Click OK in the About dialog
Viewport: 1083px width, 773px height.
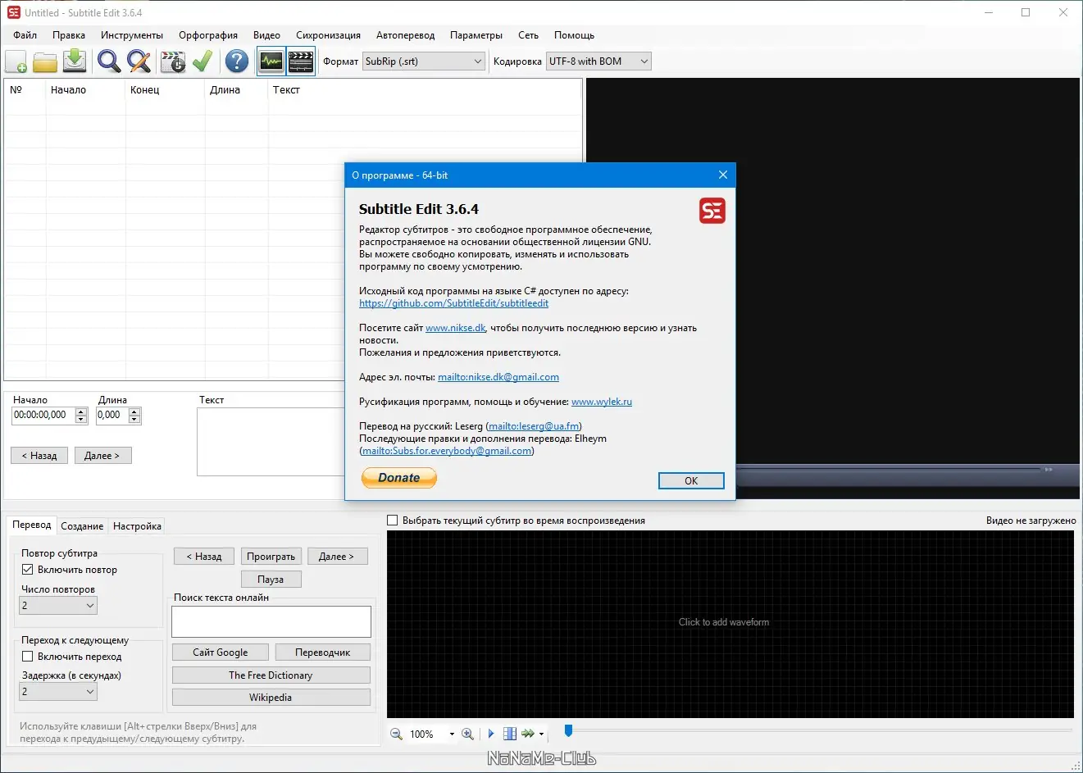tap(691, 481)
